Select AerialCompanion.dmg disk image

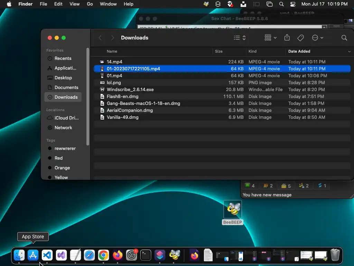pyautogui.click(x=222, y=110)
